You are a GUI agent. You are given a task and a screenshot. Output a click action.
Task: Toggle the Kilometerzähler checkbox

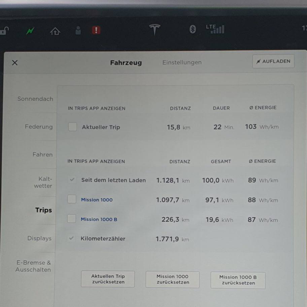71,238
